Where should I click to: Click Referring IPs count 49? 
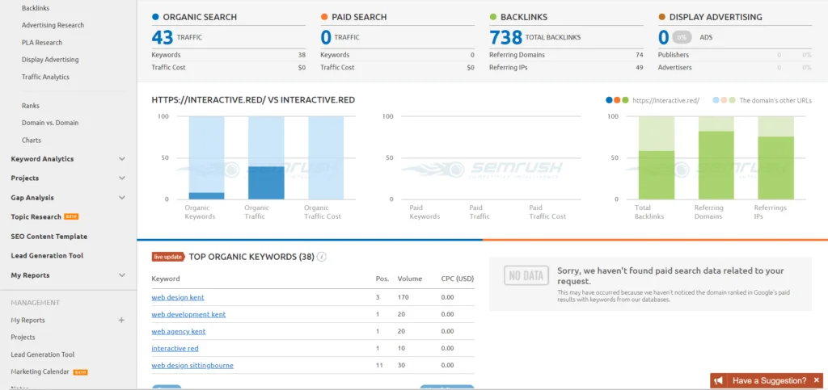pos(640,68)
